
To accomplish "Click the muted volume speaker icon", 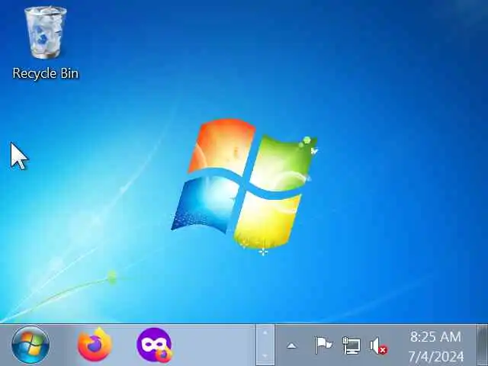I will pos(378,346).
